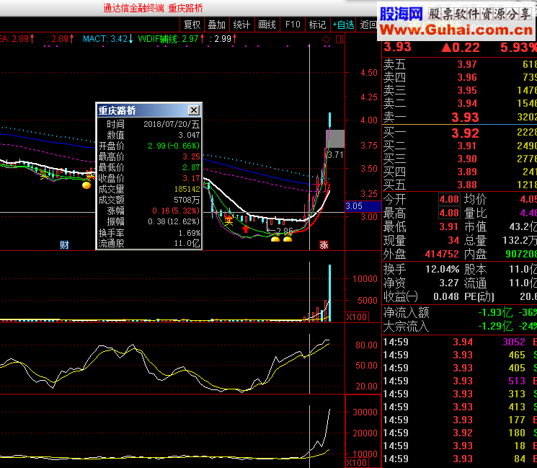Click the 返回 back button
537x468 pixels.
point(368,25)
